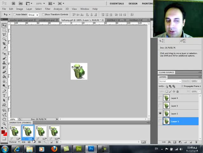Show Layer 1 visibility eye

click(160, 121)
